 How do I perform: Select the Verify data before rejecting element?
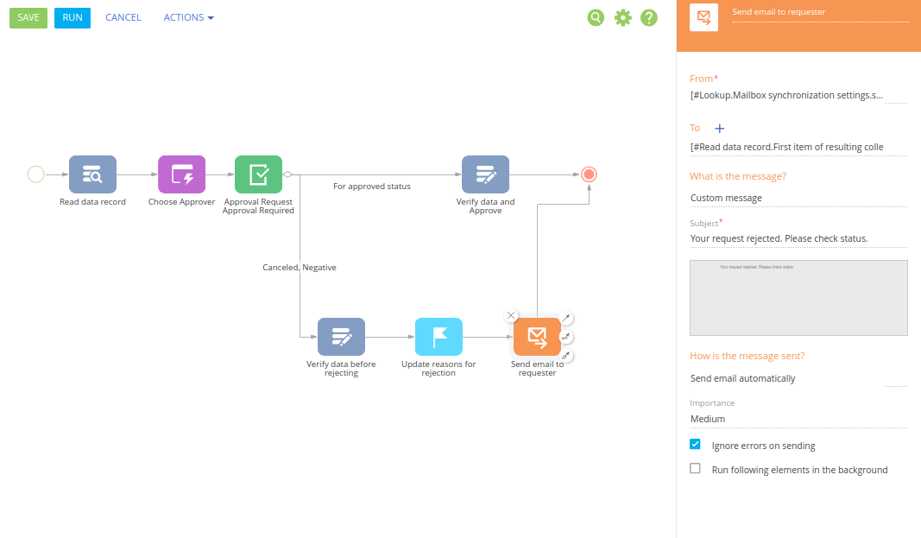341,337
